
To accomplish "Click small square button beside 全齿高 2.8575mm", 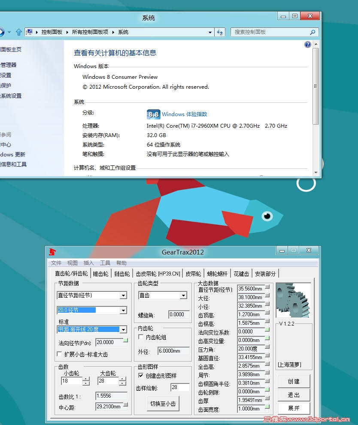I will [267, 364].
